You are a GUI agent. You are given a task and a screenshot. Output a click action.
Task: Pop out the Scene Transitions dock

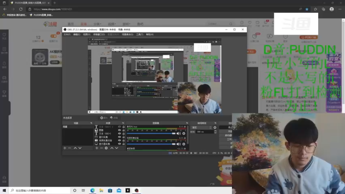coord(215,123)
